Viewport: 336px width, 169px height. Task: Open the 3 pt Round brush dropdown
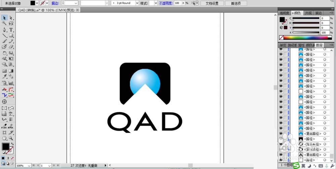click(137, 3)
